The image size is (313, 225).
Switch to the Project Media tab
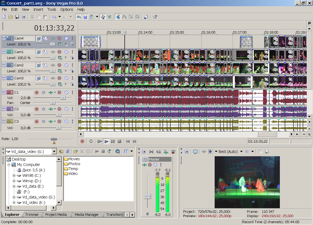pos(56,215)
